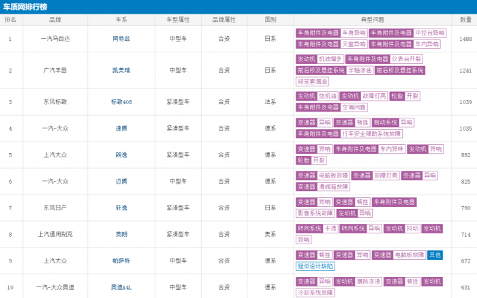Click the 品牌属性 column header
477x298 pixels.
224,20
